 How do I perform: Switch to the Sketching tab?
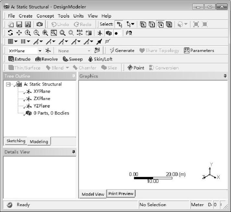point(16,141)
